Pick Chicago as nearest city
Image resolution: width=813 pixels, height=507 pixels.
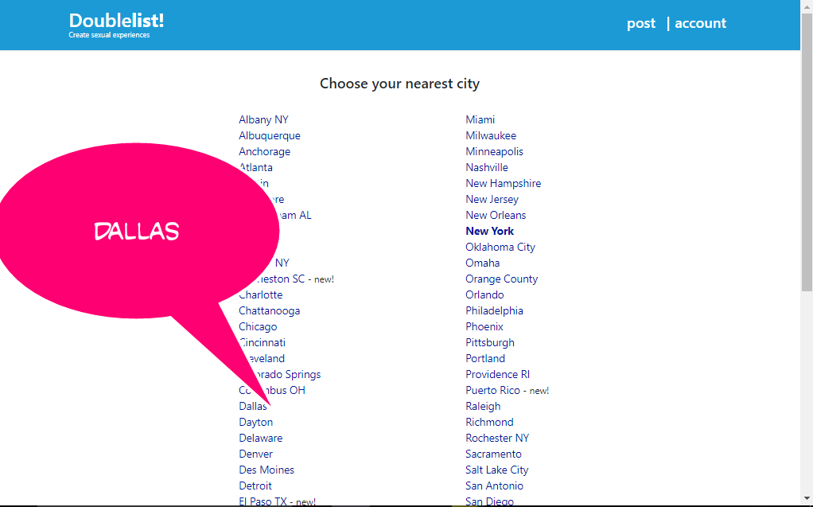(x=258, y=327)
